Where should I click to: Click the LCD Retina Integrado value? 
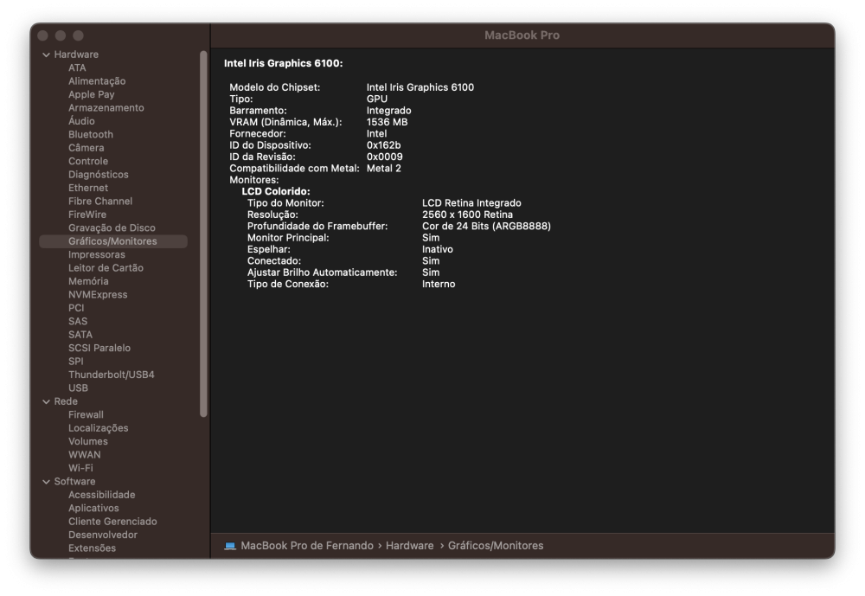point(471,203)
